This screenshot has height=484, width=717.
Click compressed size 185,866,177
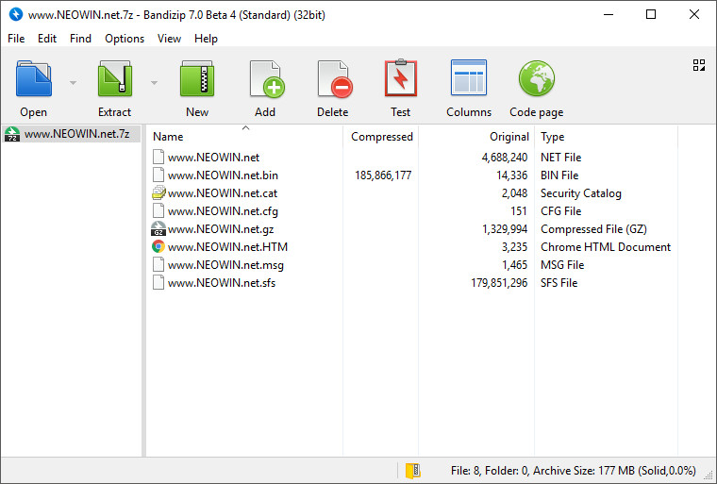pos(383,175)
